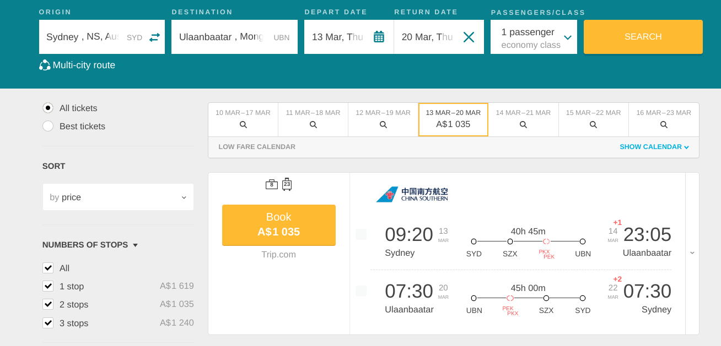Search 14 Mar–21 Mar magnifier icon
The image size is (721, 346).
coord(523,125)
